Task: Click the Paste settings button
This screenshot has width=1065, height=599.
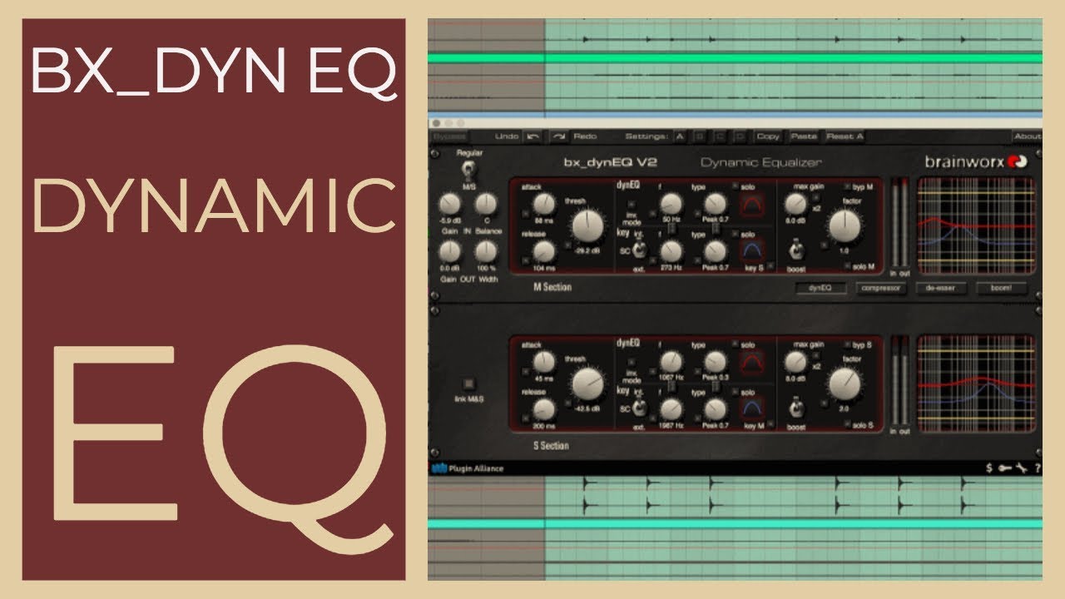Action: click(803, 136)
